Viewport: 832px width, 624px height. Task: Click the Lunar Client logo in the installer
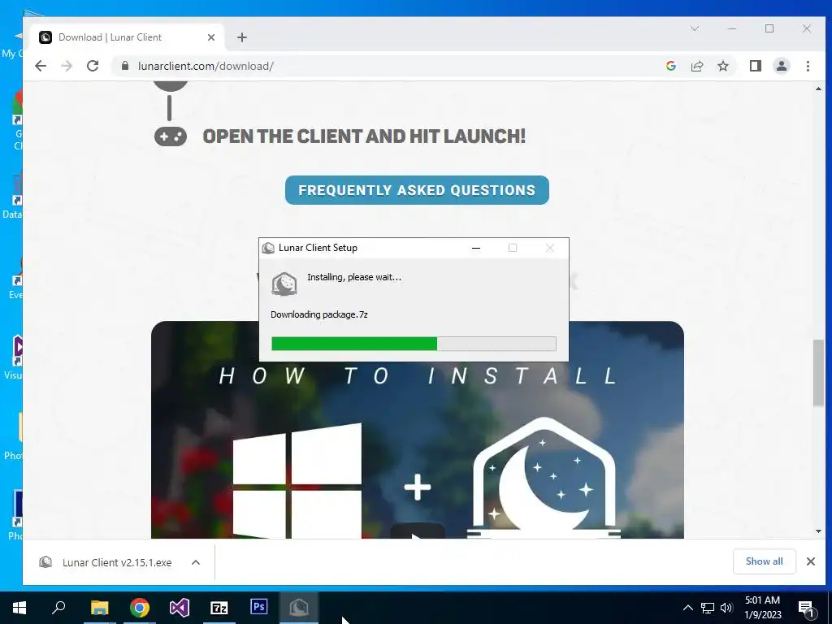tap(284, 284)
